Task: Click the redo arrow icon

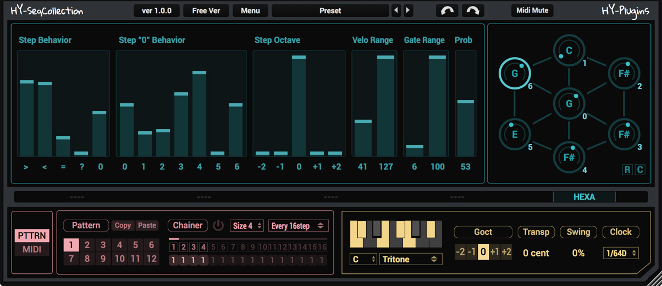Action: (473, 10)
